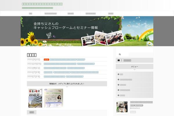Image resolution: width=174 pixels, height=116 pixels.
Task: Click the contact button with the envelope
Action: point(135,60)
